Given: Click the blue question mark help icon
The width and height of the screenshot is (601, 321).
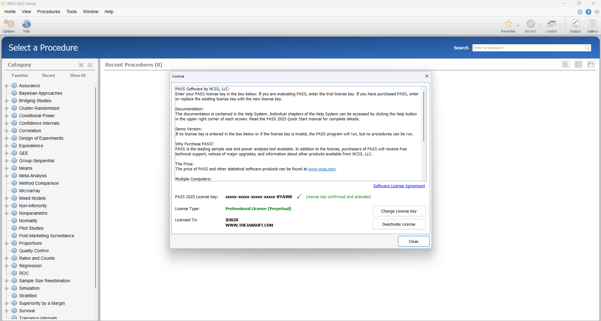Looking at the screenshot, I should coord(588,12).
